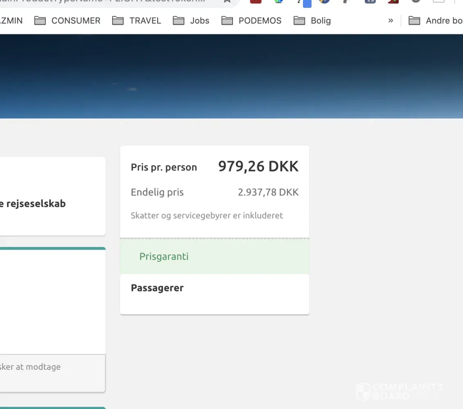Viewport: 463px width, 409px height.
Task: Open the PODEMOS bookmarks folder
Action: (252, 21)
